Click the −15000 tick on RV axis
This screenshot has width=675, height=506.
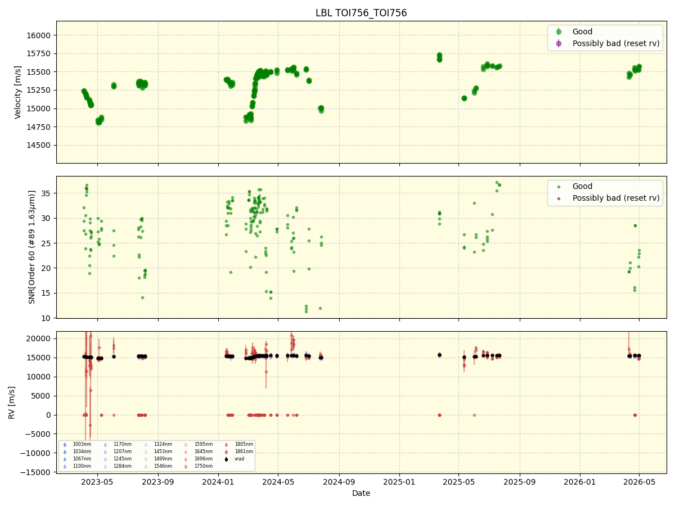tap(37, 472)
